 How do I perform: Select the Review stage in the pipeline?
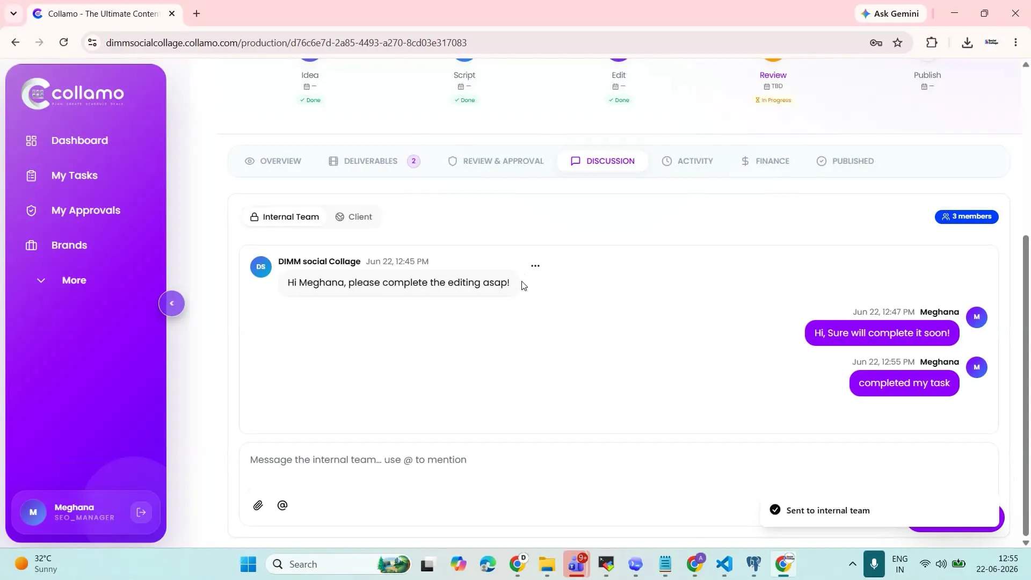pos(773,75)
